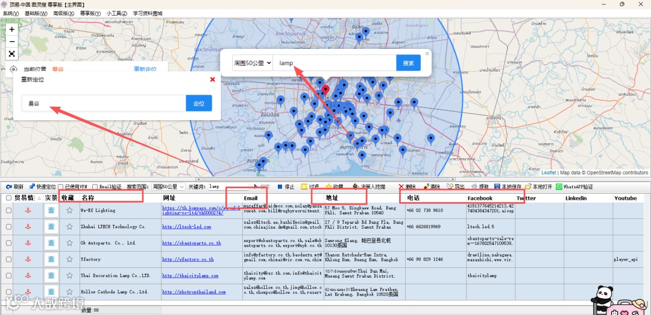Open the photronthailand.com link
Image resolution: width=651 pixels, height=315 pixels.
tap(194, 291)
